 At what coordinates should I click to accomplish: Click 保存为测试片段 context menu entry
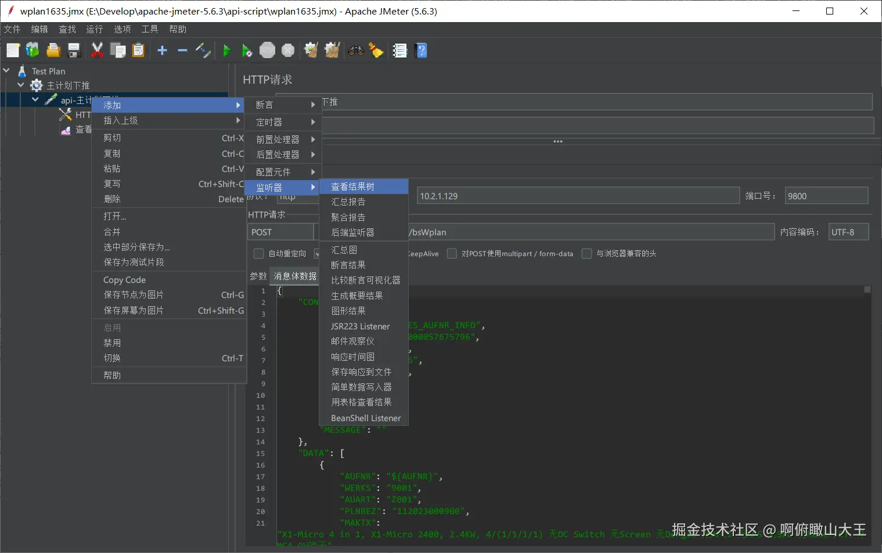[169, 262]
